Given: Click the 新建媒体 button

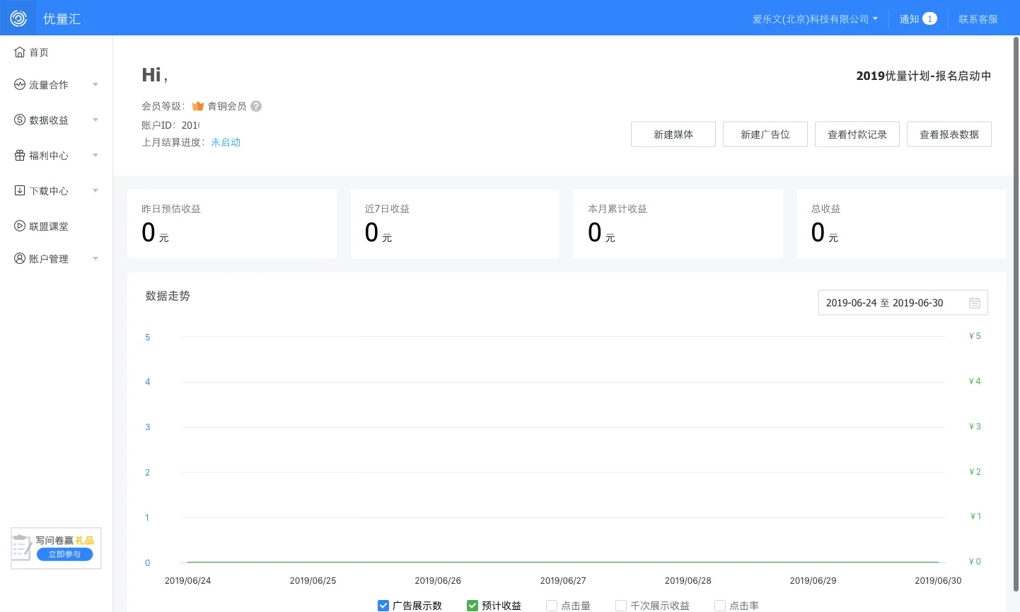Looking at the screenshot, I should (673, 134).
